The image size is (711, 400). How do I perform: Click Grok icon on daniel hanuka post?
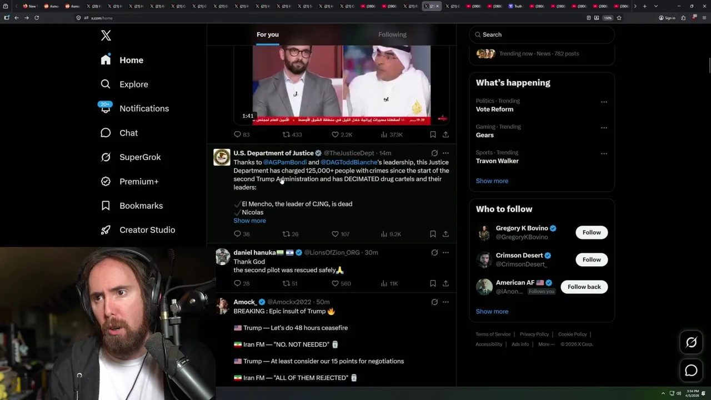pyautogui.click(x=434, y=252)
